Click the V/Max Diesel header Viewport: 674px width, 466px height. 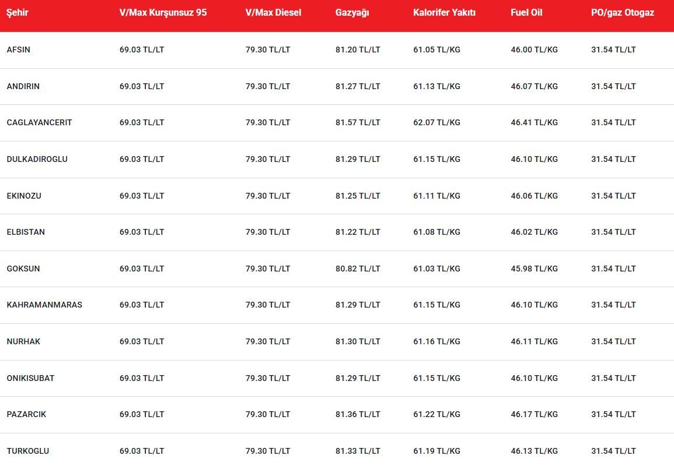[x=273, y=12]
